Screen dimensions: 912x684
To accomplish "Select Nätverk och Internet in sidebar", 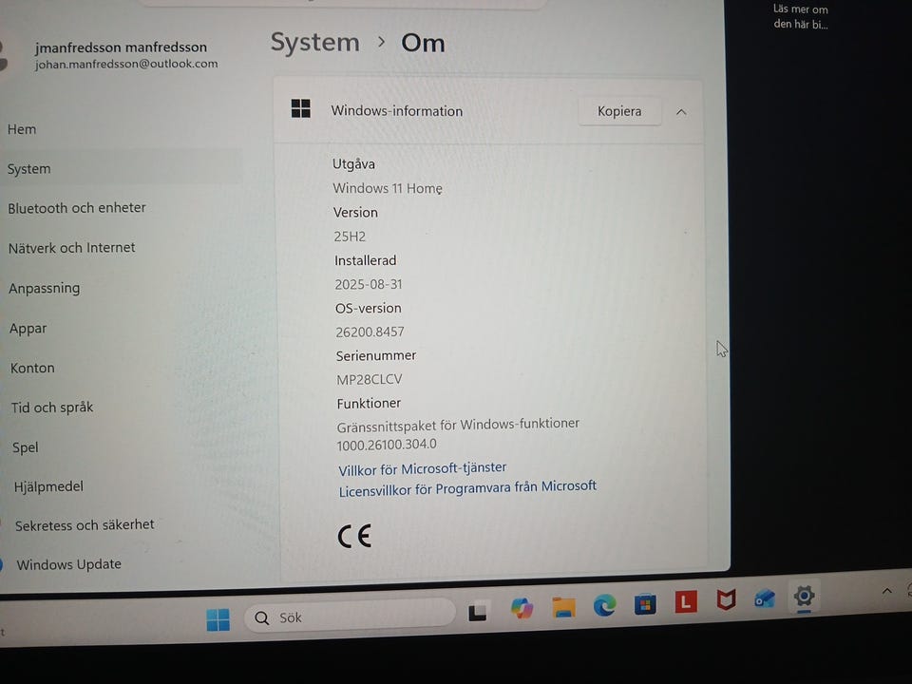I will click(x=71, y=248).
